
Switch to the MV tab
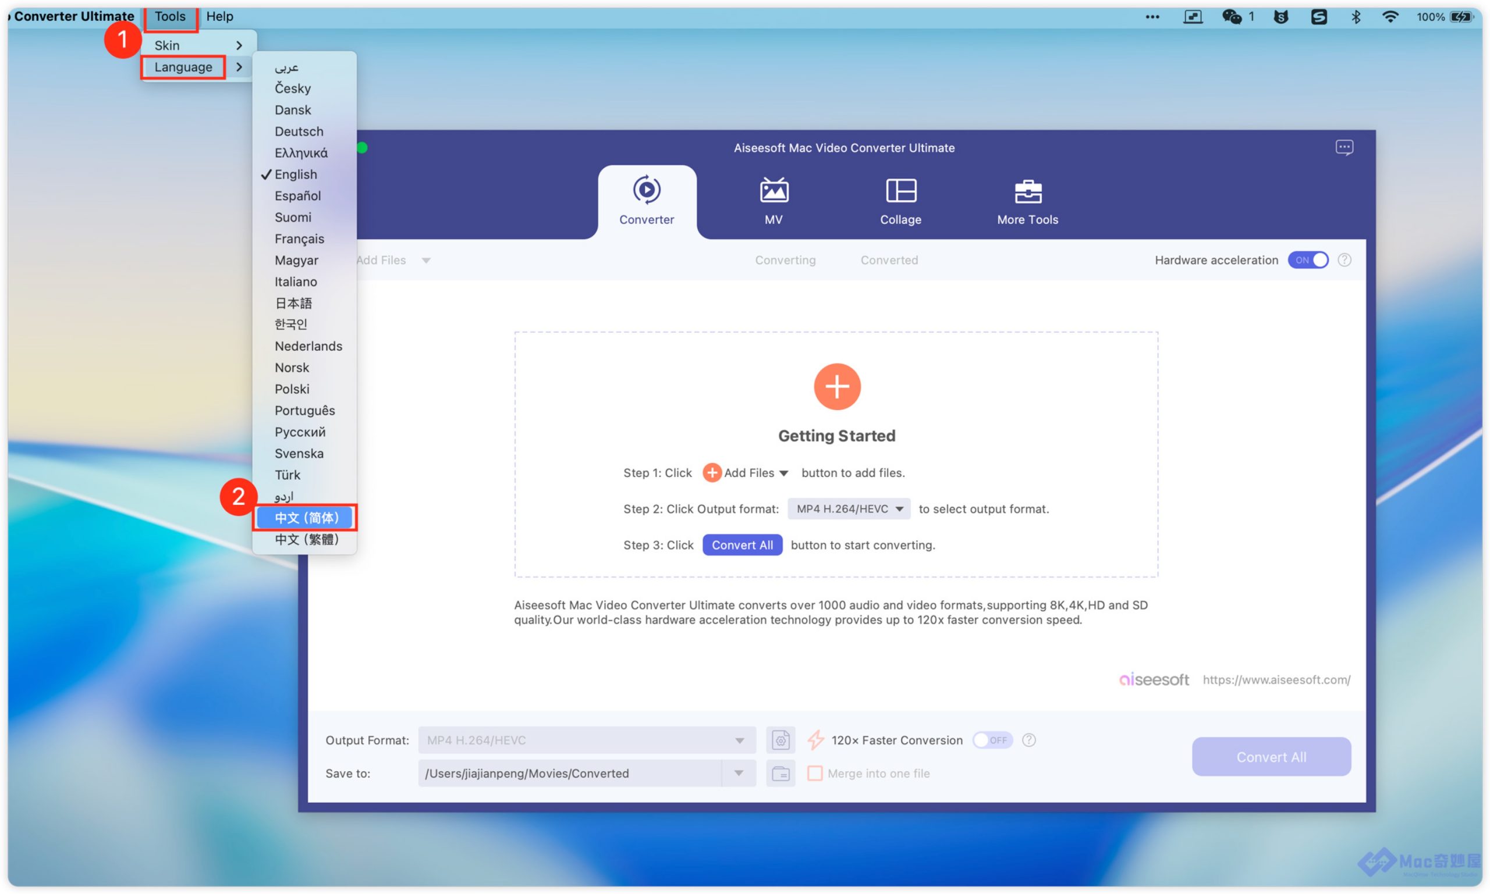[x=774, y=202]
